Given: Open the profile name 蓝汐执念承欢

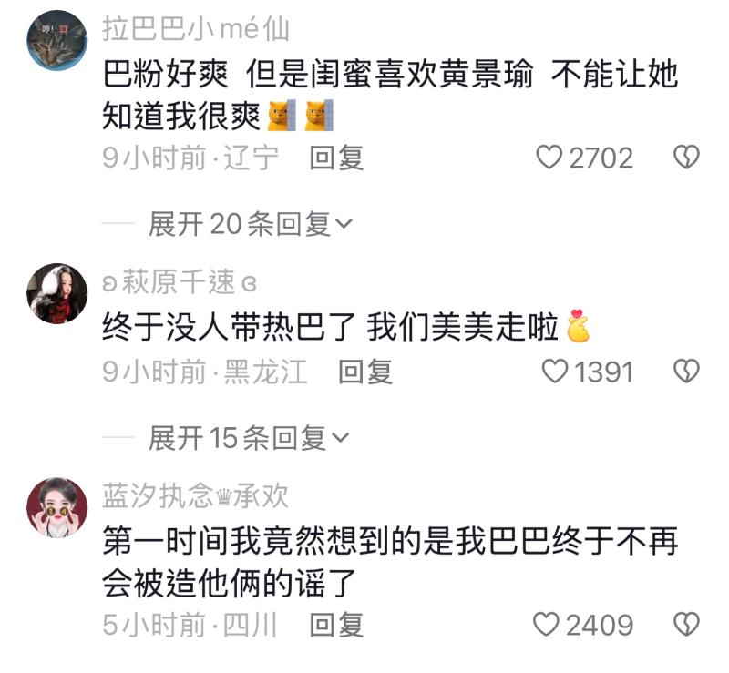Looking at the screenshot, I should coord(195,496).
